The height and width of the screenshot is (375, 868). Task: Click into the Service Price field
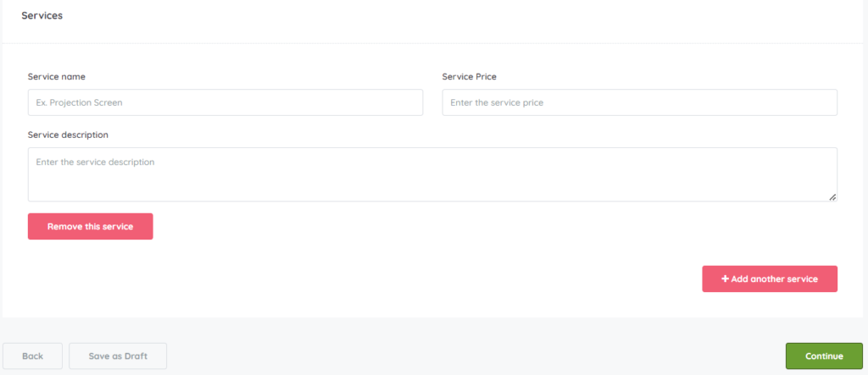(639, 102)
